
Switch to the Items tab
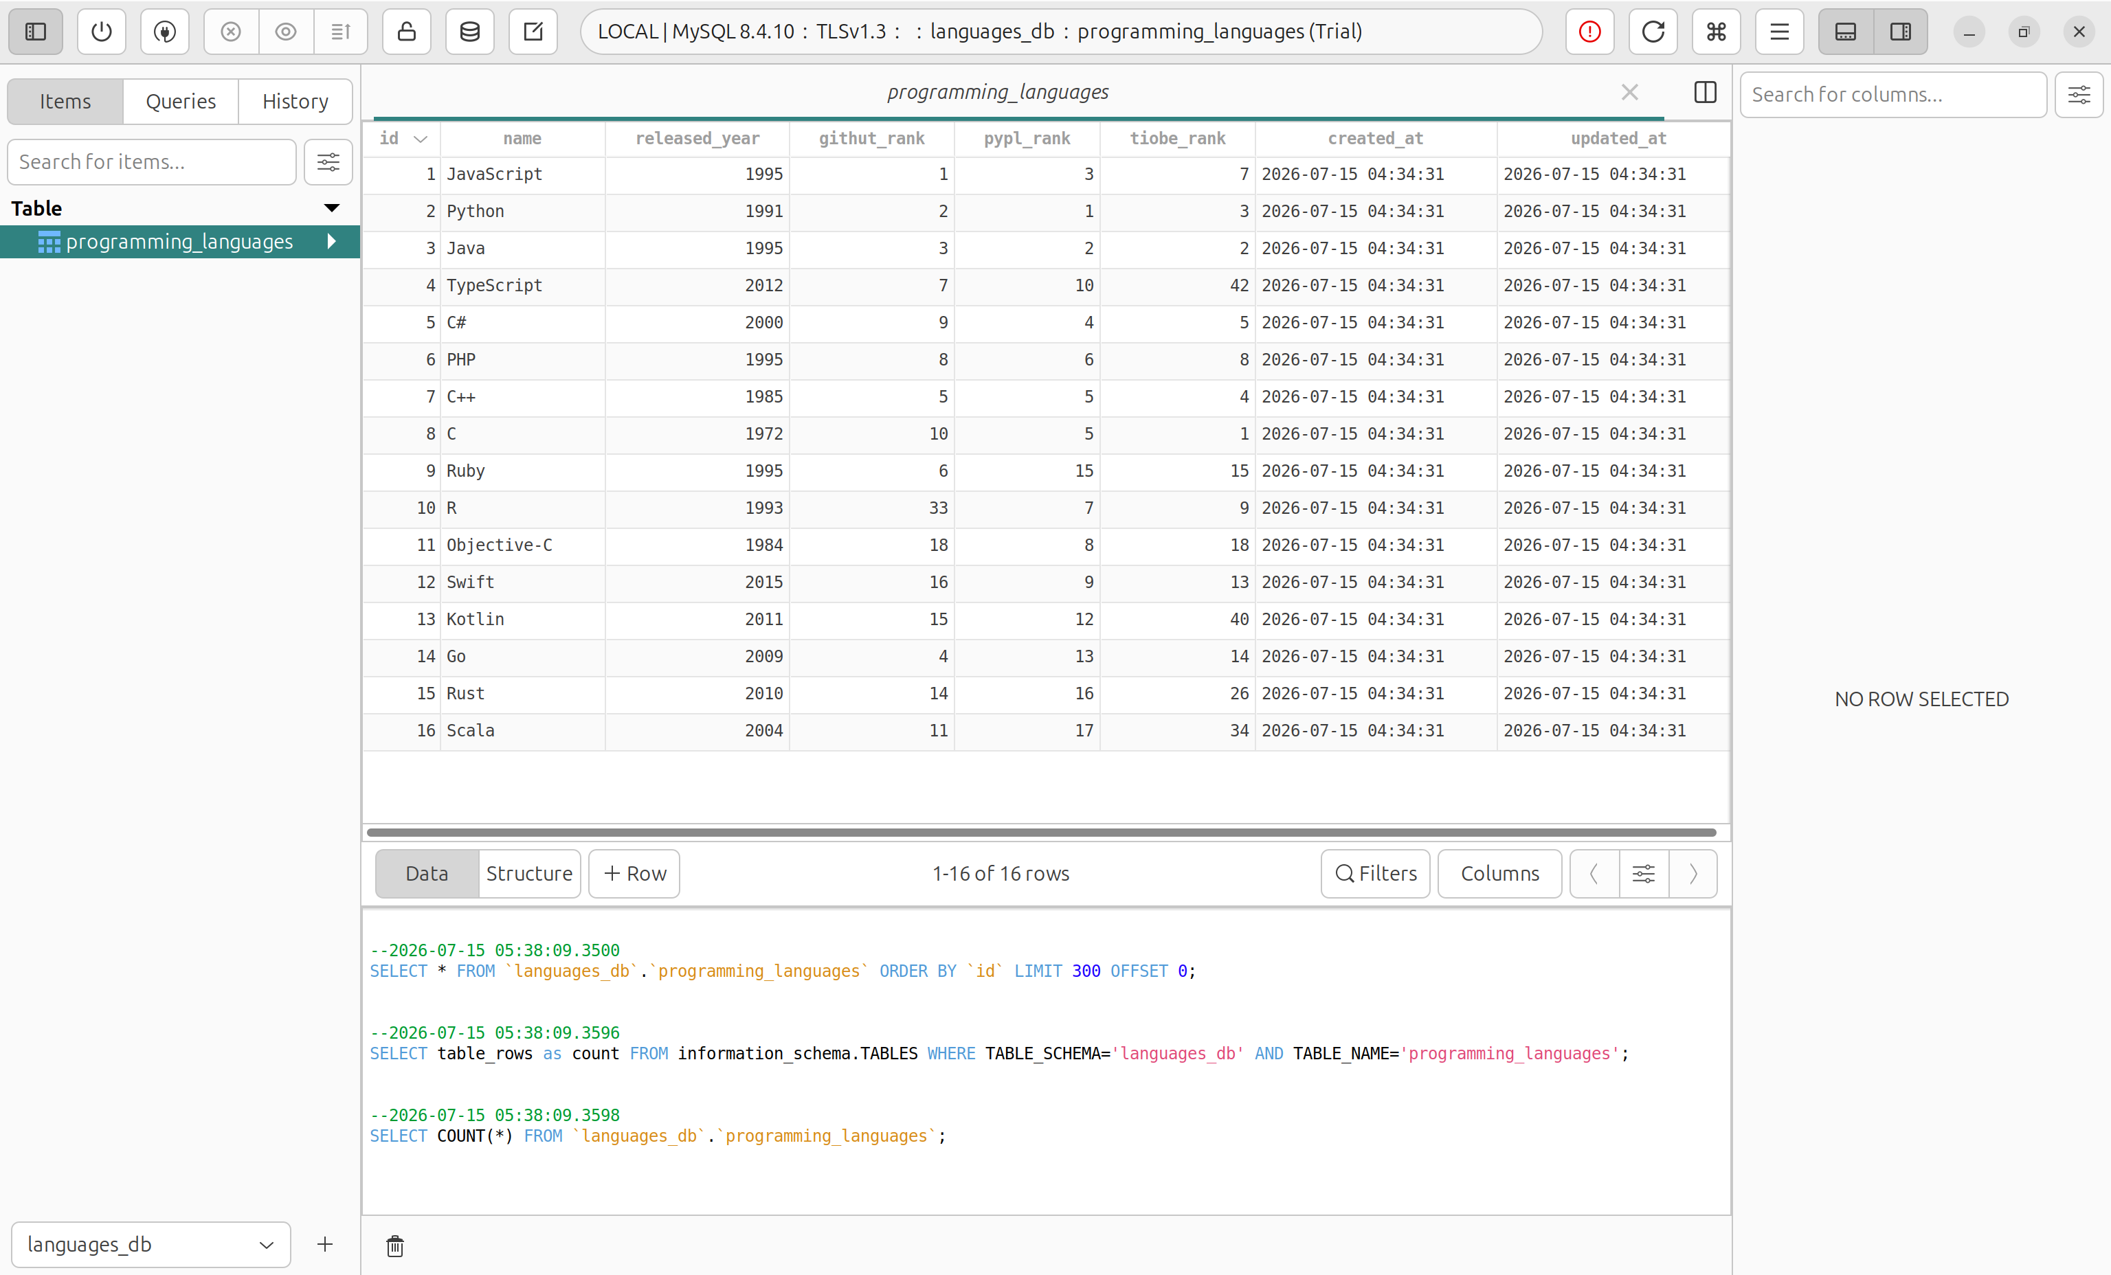[65, 101]
